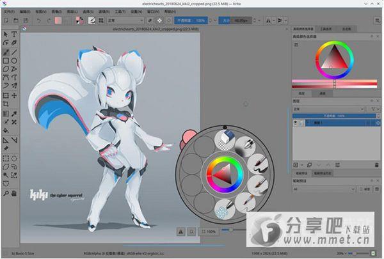The height and width of the screenshot is (259, 384).
Task: Toggle canvas mirror in popup palette bar
Action: [x=181, y=232]
